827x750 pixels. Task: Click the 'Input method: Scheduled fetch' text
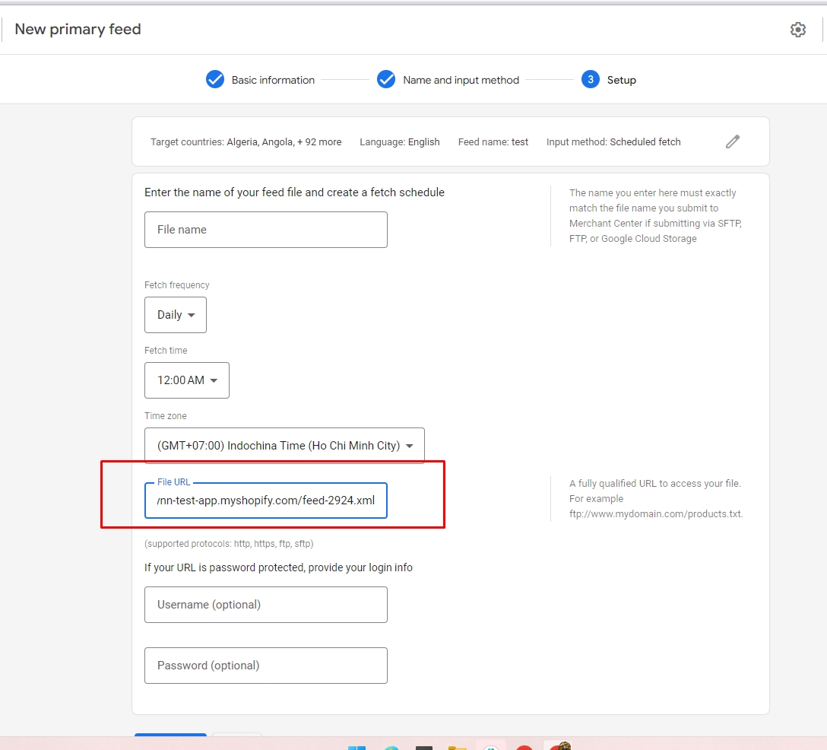pos(613,142)
